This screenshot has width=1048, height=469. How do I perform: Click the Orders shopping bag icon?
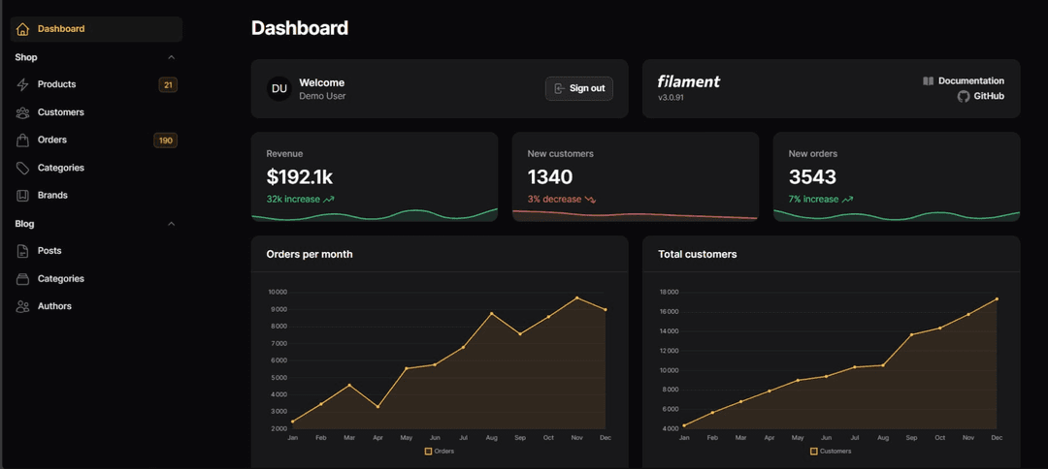[x=23, y=141]
